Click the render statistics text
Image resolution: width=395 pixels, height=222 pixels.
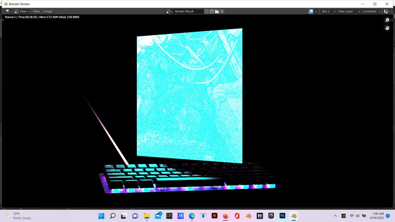(x=42, y=17)
